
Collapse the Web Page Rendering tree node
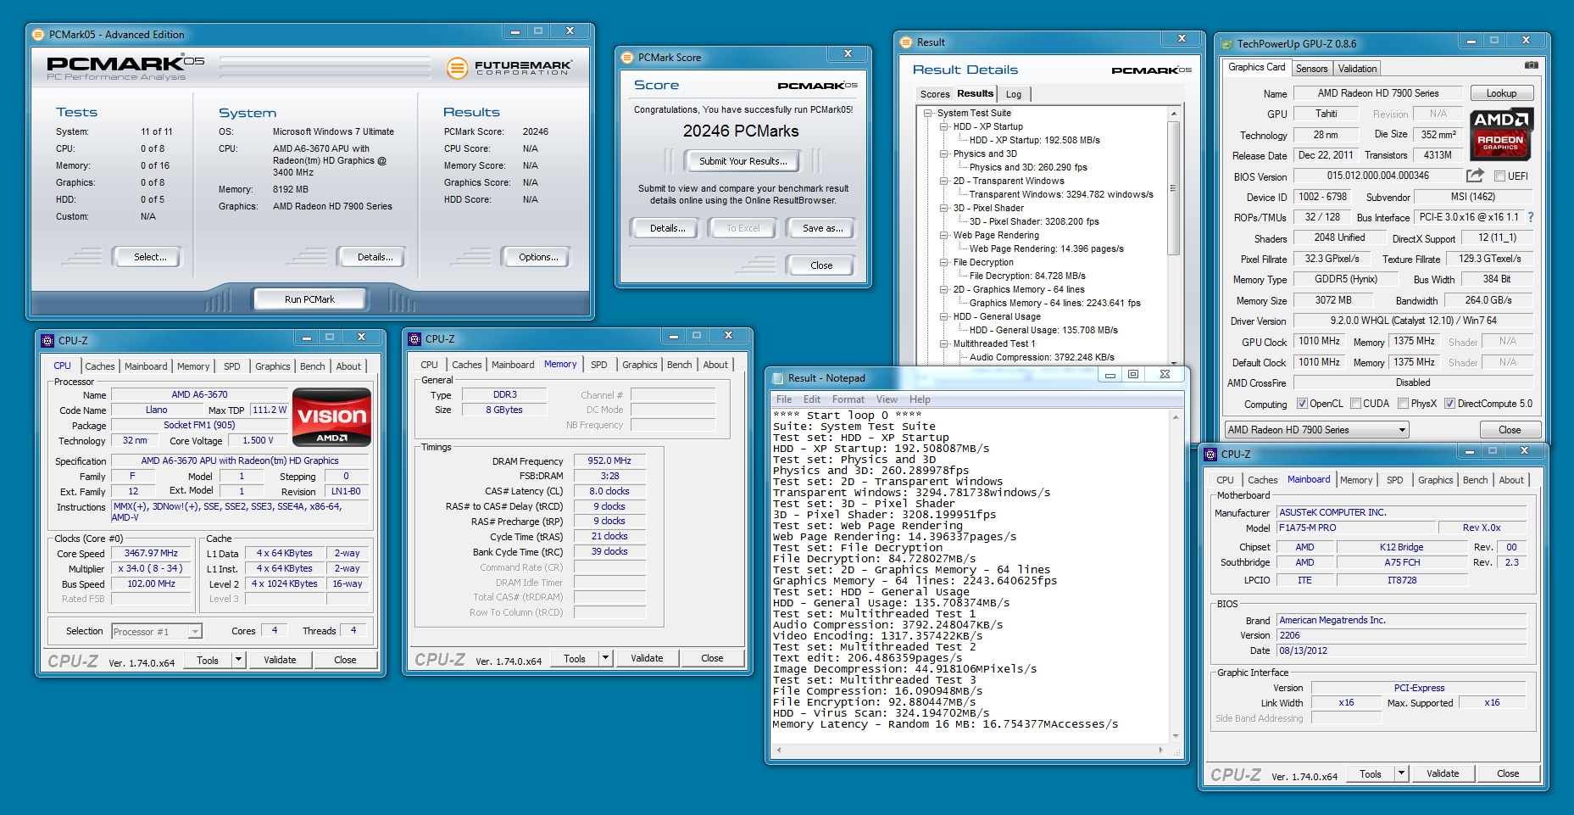click(x=944, y=235)
